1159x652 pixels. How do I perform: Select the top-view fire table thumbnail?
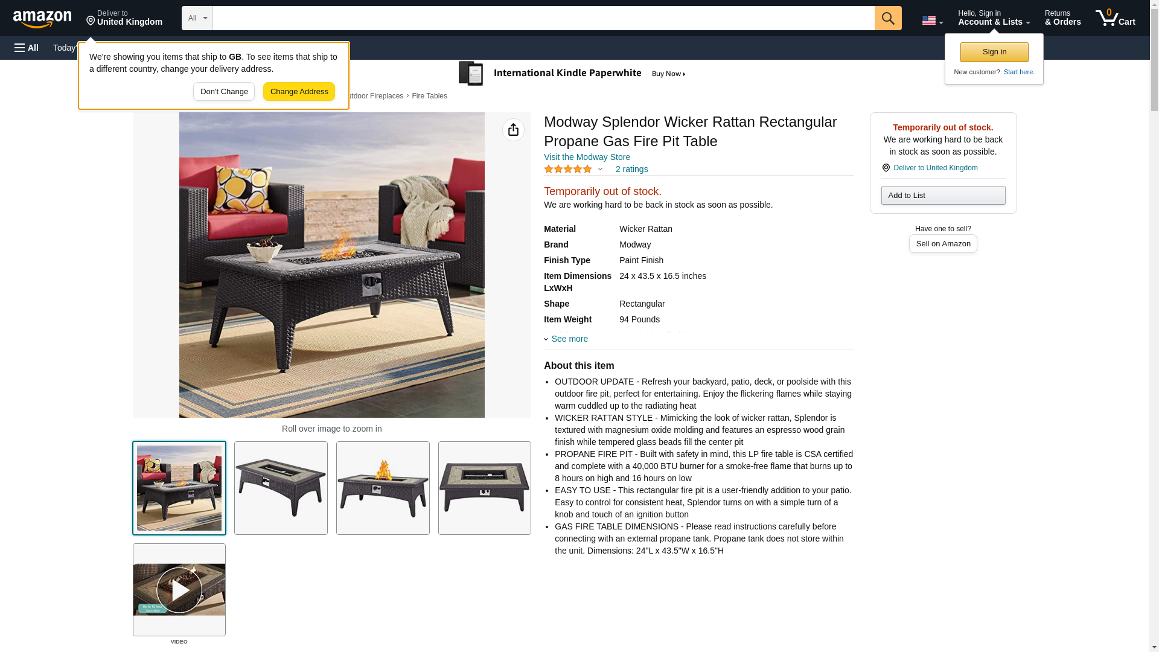click(x=485, y=488)
